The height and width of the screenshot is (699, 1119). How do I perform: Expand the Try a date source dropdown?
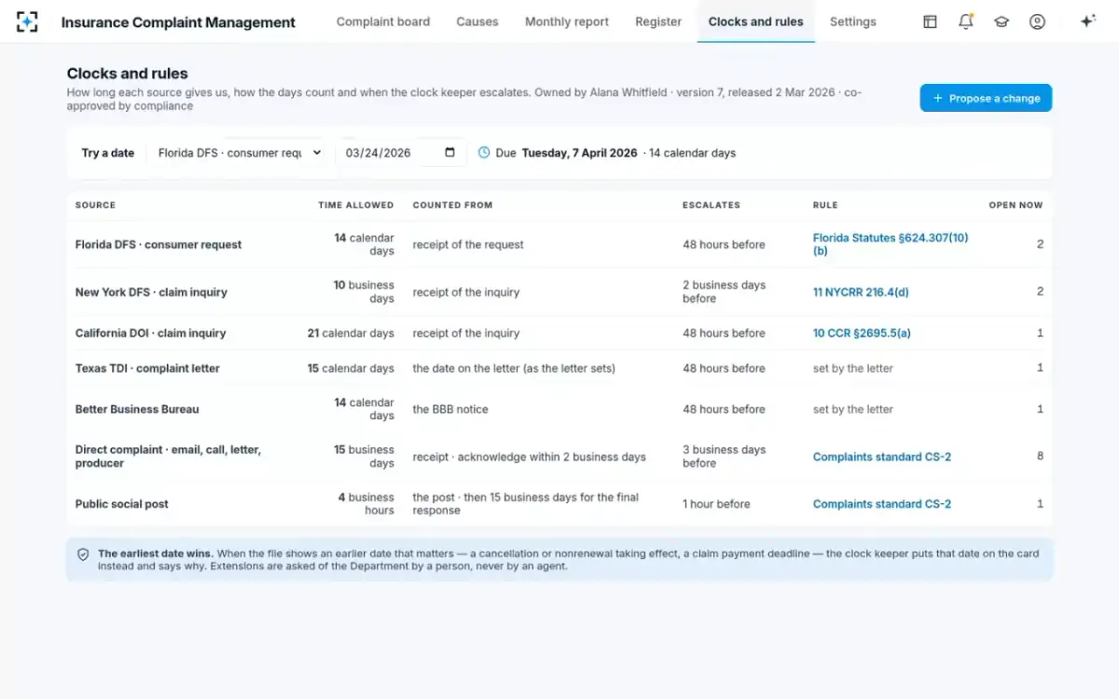(240, 153)
